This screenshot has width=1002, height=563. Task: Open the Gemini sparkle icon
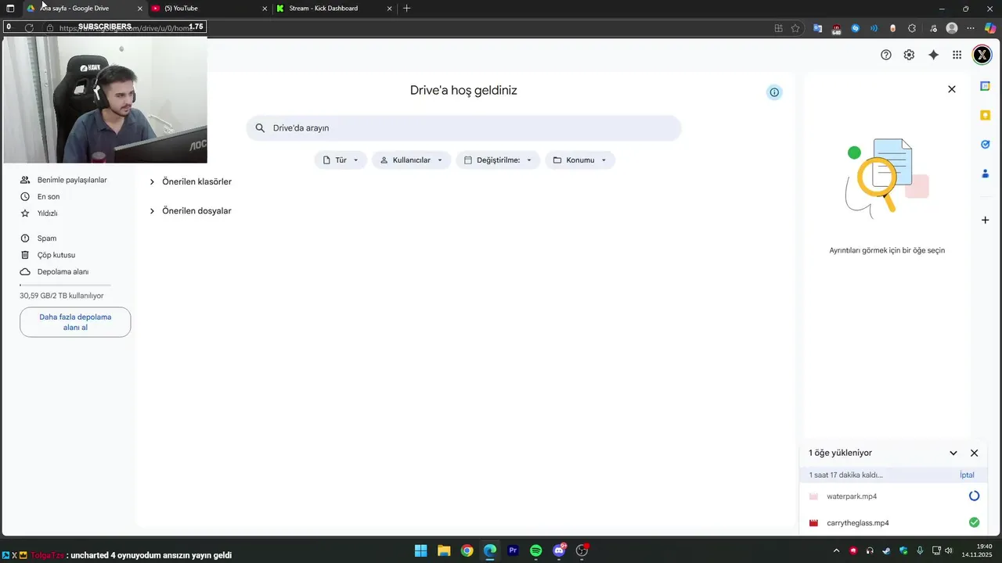click(933, 55)
